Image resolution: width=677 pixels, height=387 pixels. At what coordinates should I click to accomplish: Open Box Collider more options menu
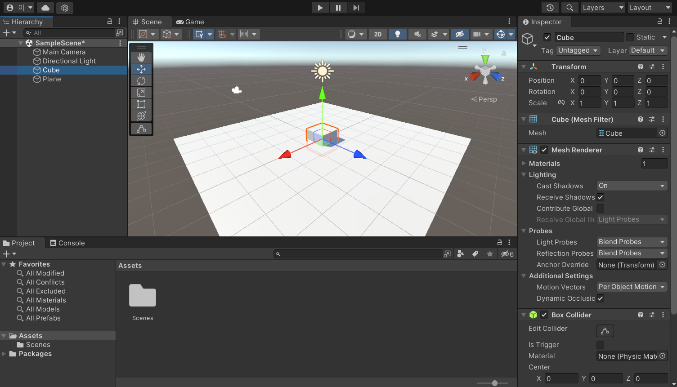(663, 315)
